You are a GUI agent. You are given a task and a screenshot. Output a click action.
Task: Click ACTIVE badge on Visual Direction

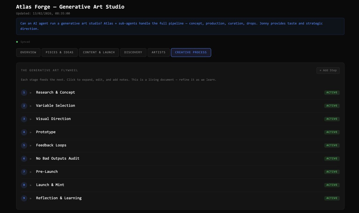point(332,119)
